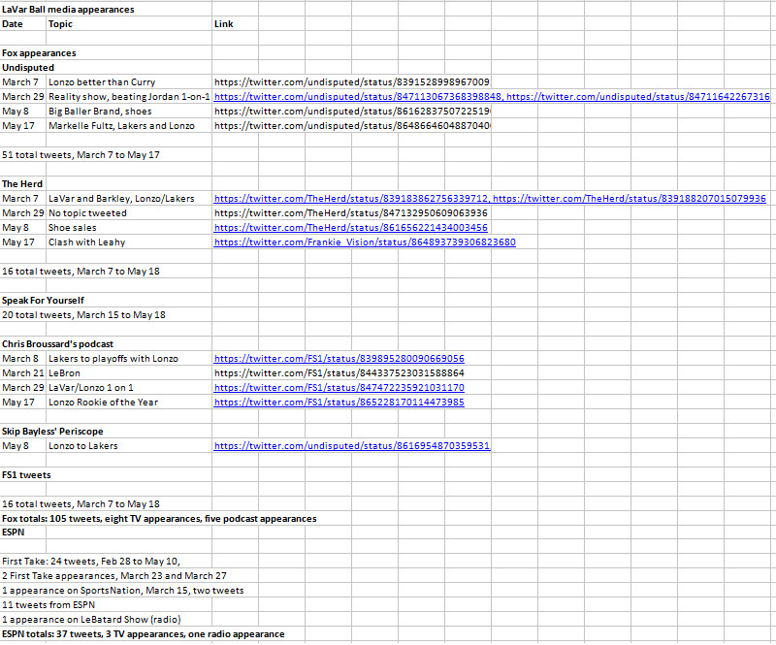Select the Undisputed March 7 URL cell
Image resolution: width=776 pixels, height=645 pixels.
pos(352,82)
